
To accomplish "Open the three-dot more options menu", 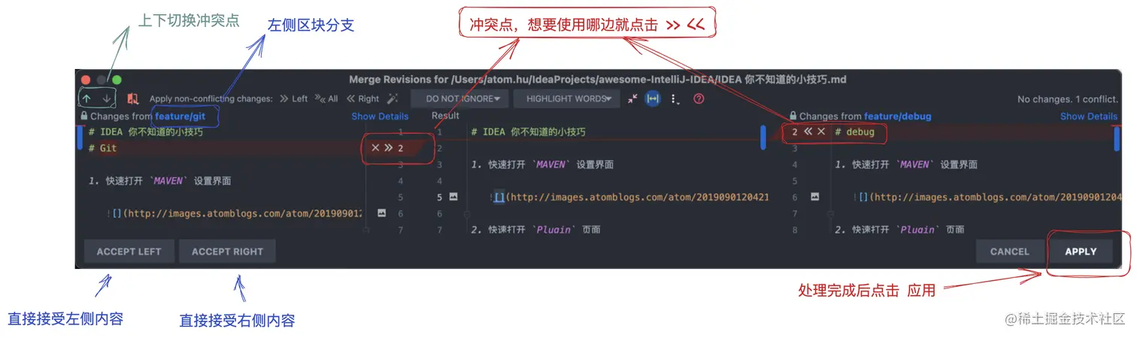I will click(x=674, y=98).
